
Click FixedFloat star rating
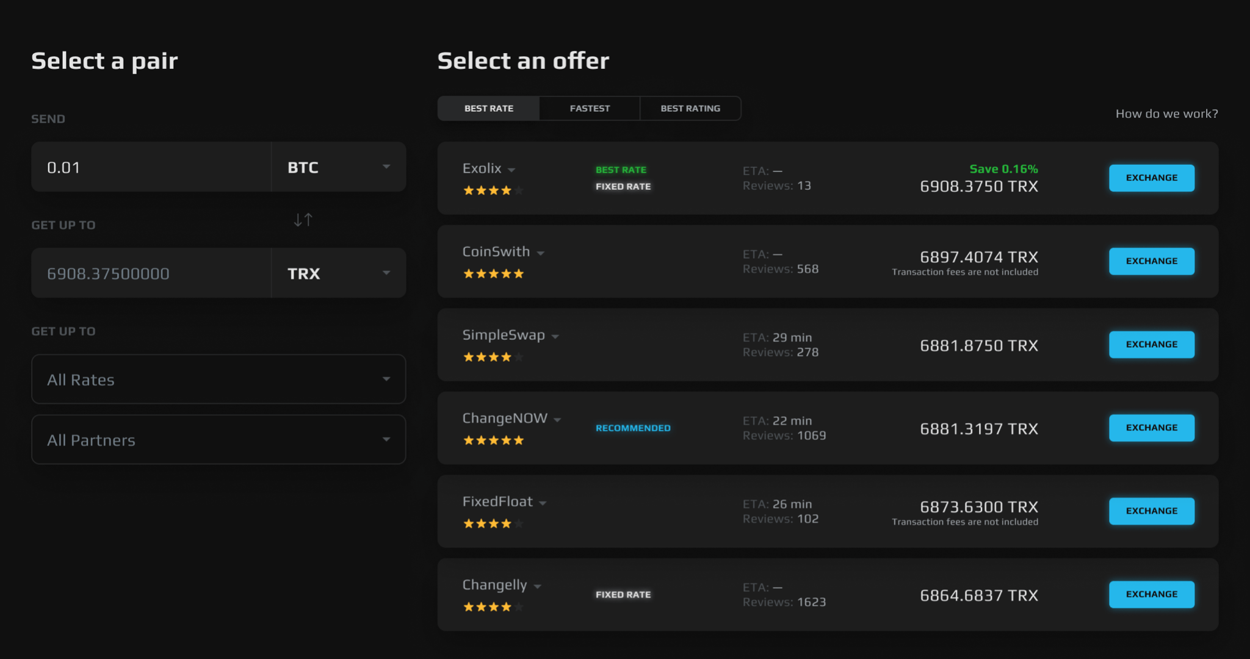(x=493, y=524)
